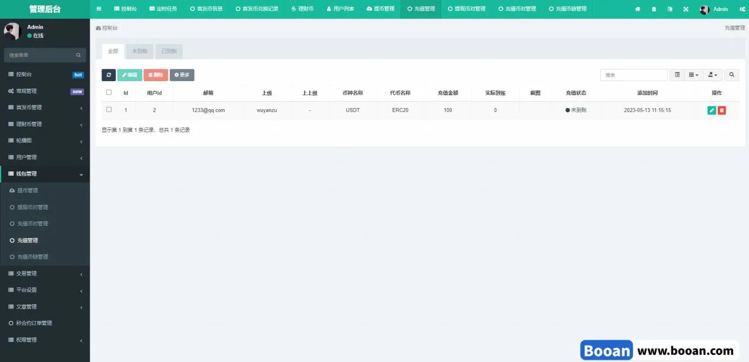Check the checkbox for row with Id 1
Screen dimensions: 749x362
coord(109,110)
